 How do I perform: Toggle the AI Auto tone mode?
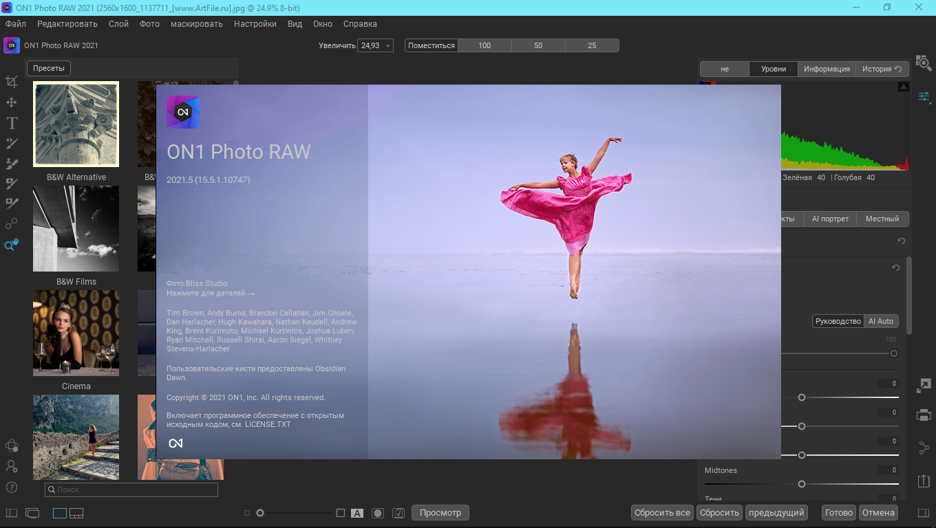pyautogui.click(x=881, y=321)
